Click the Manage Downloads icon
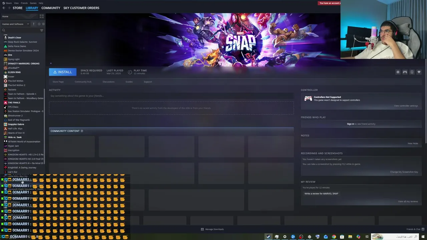 [202, 229]
